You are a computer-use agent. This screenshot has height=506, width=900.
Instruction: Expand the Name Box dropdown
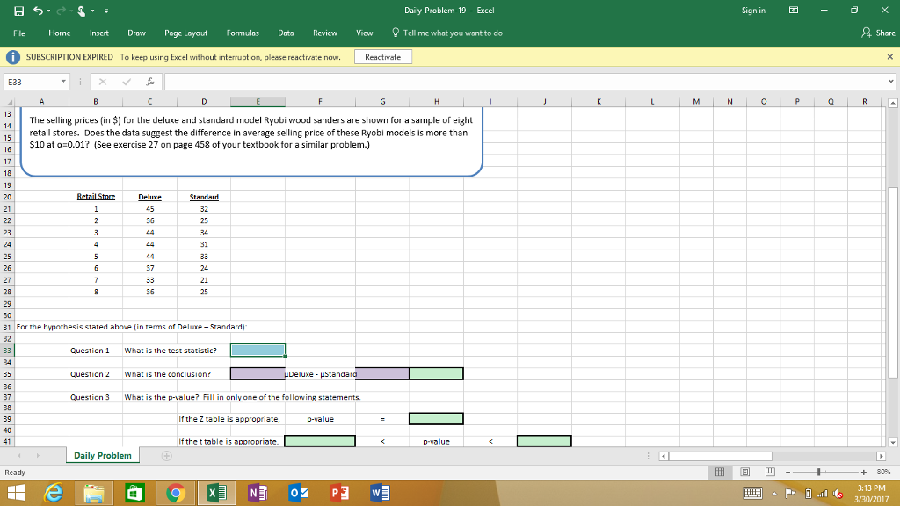pos(63,82)
